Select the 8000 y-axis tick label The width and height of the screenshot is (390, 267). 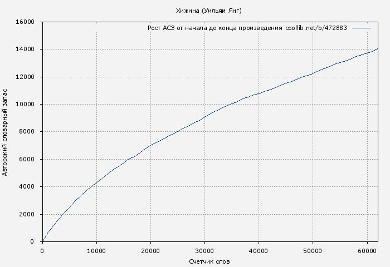(27, 132)
